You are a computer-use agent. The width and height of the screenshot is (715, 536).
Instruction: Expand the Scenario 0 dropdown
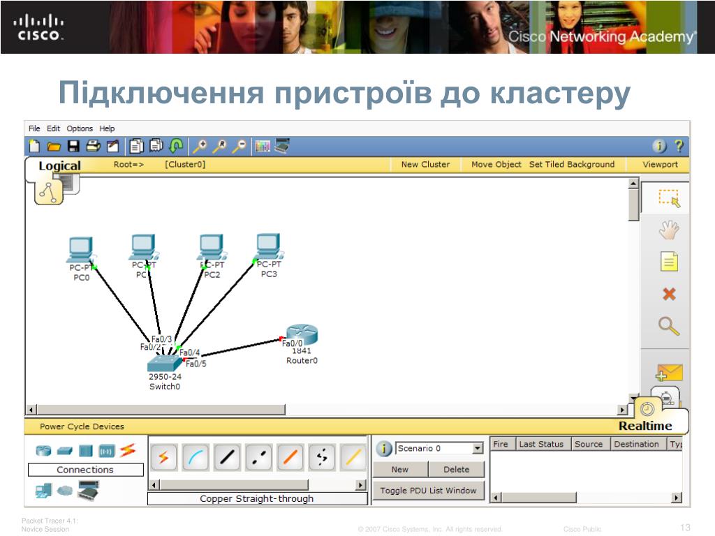click(478, 449)
